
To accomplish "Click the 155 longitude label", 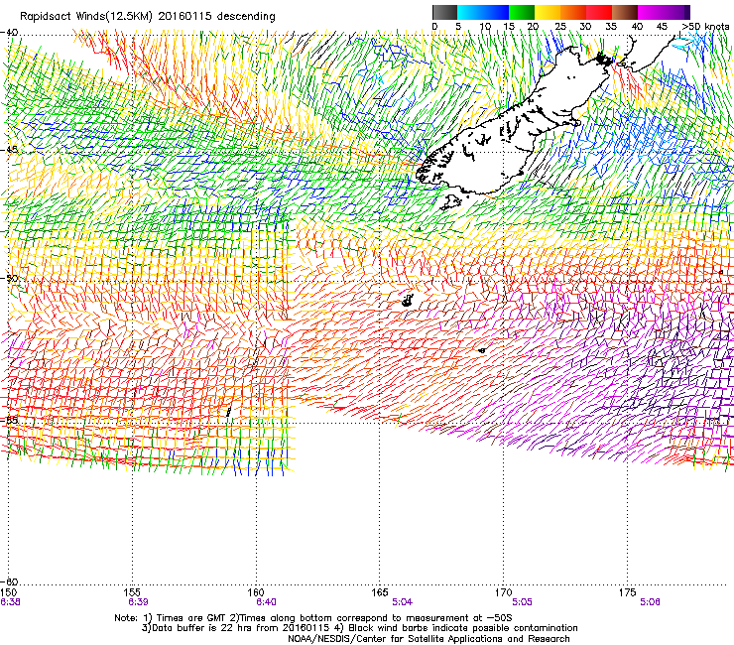I will click(x=133, y=592).
